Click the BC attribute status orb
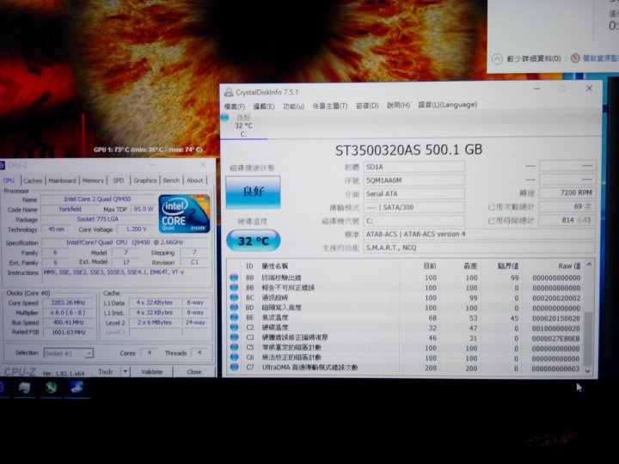 click(x=234, y=297)
